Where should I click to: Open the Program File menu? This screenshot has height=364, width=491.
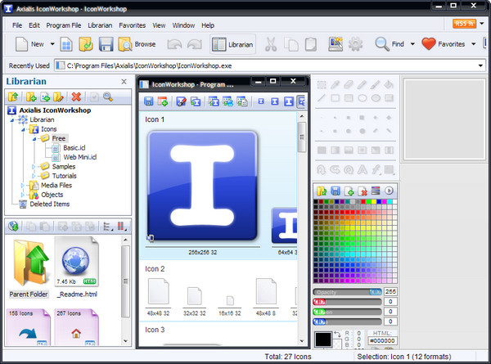coord(64,25)
